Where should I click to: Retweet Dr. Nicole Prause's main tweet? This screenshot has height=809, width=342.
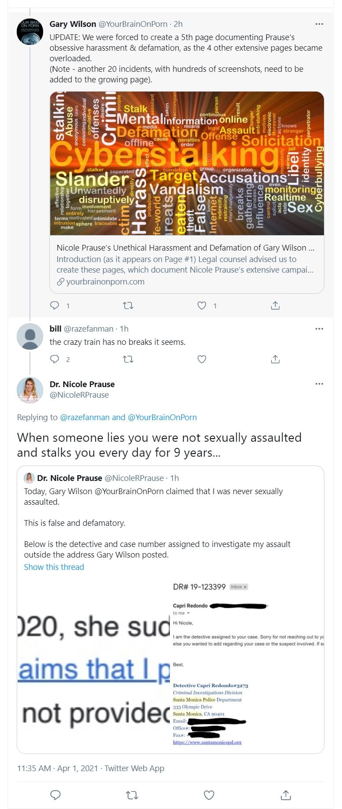pos(132,795)
